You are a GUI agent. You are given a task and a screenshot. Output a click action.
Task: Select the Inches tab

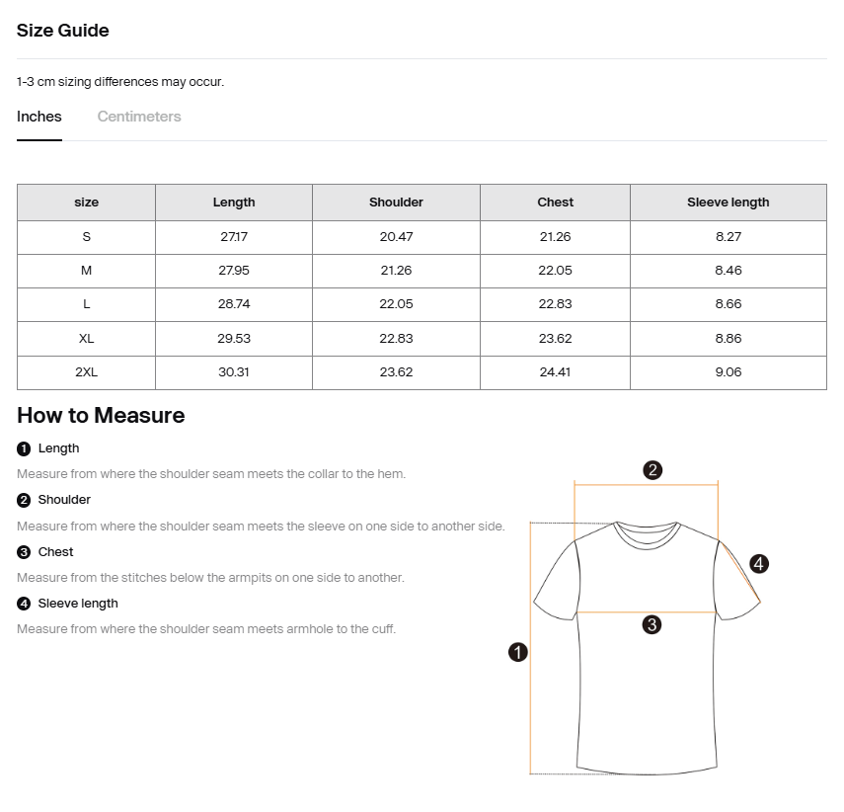click(38, 117)
